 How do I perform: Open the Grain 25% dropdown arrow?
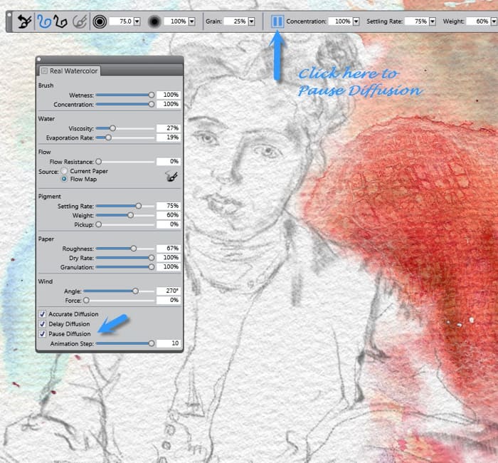point(252,21)
